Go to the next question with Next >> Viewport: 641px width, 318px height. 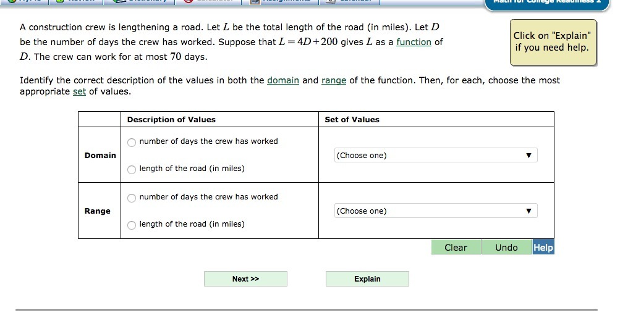point(245,279)
